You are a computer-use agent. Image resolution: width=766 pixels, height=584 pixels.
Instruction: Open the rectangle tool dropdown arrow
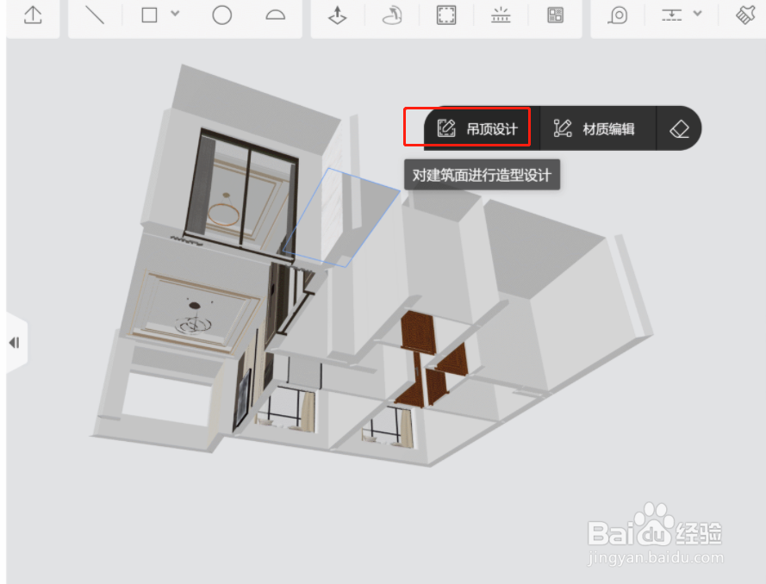click(175, 13)
